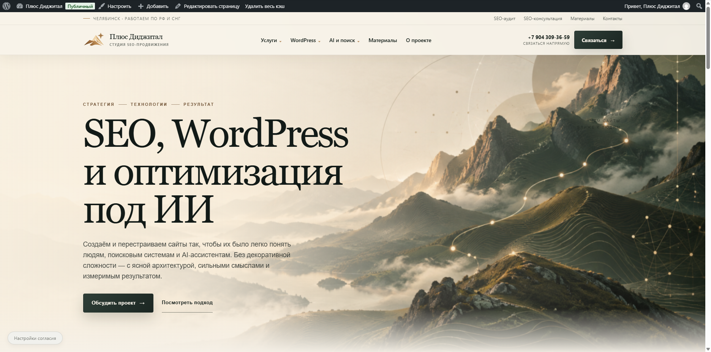Click Удалить весь кэш in admin bar

pyautogui.click(x=265, y=6)
